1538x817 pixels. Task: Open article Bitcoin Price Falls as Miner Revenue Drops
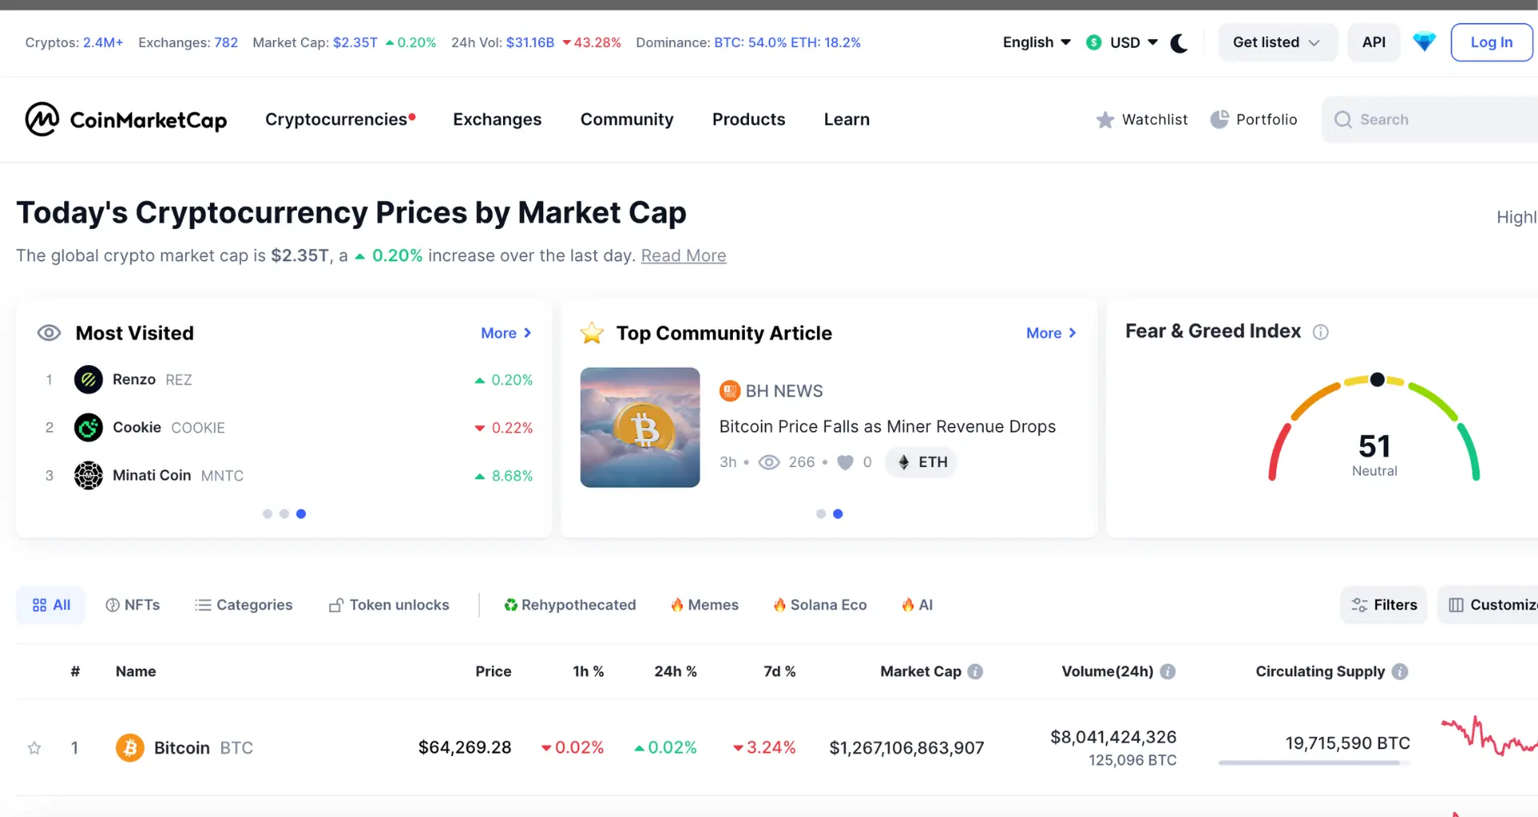[x=888, y=427]
